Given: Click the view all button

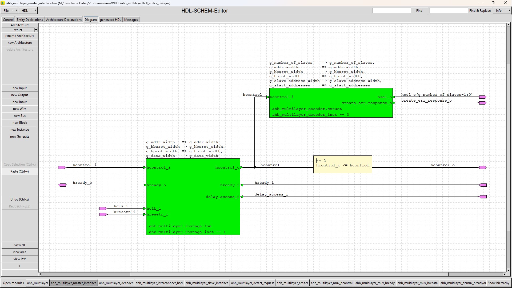Looking at the screenshot, I should click(x=20, y=245).
